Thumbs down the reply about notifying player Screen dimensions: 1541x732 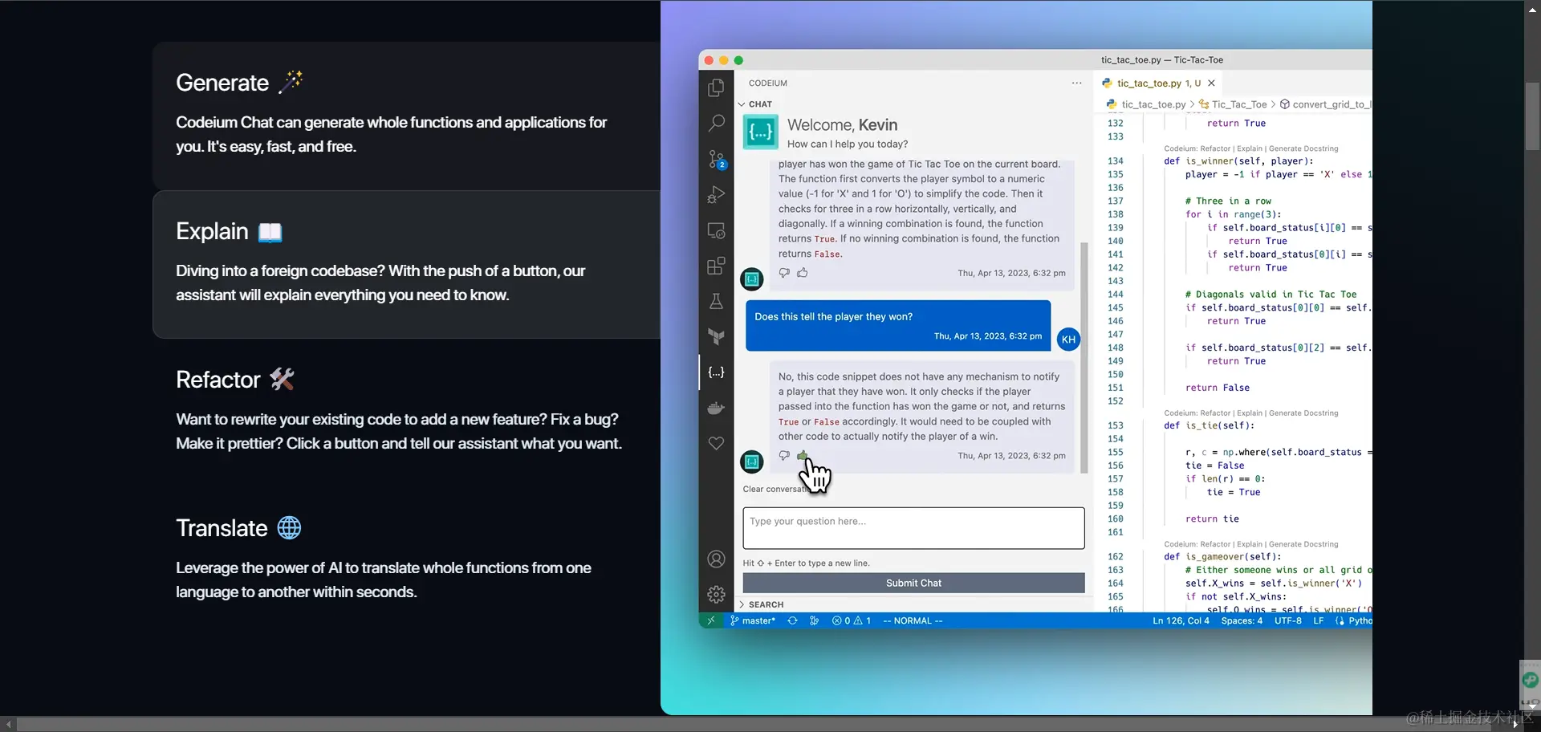(x=784, y=456)
